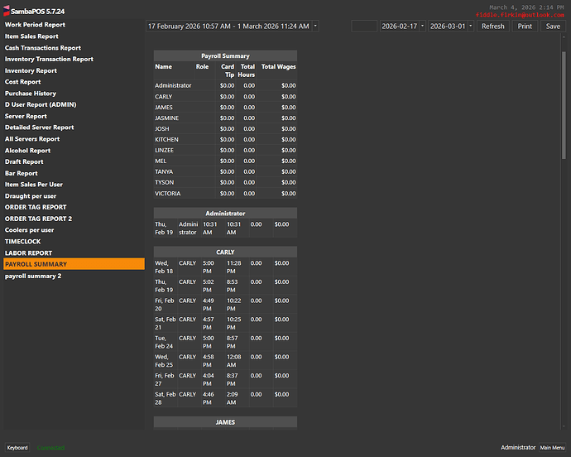Expand the 2026-03-01 end date picker

(452, 26)
